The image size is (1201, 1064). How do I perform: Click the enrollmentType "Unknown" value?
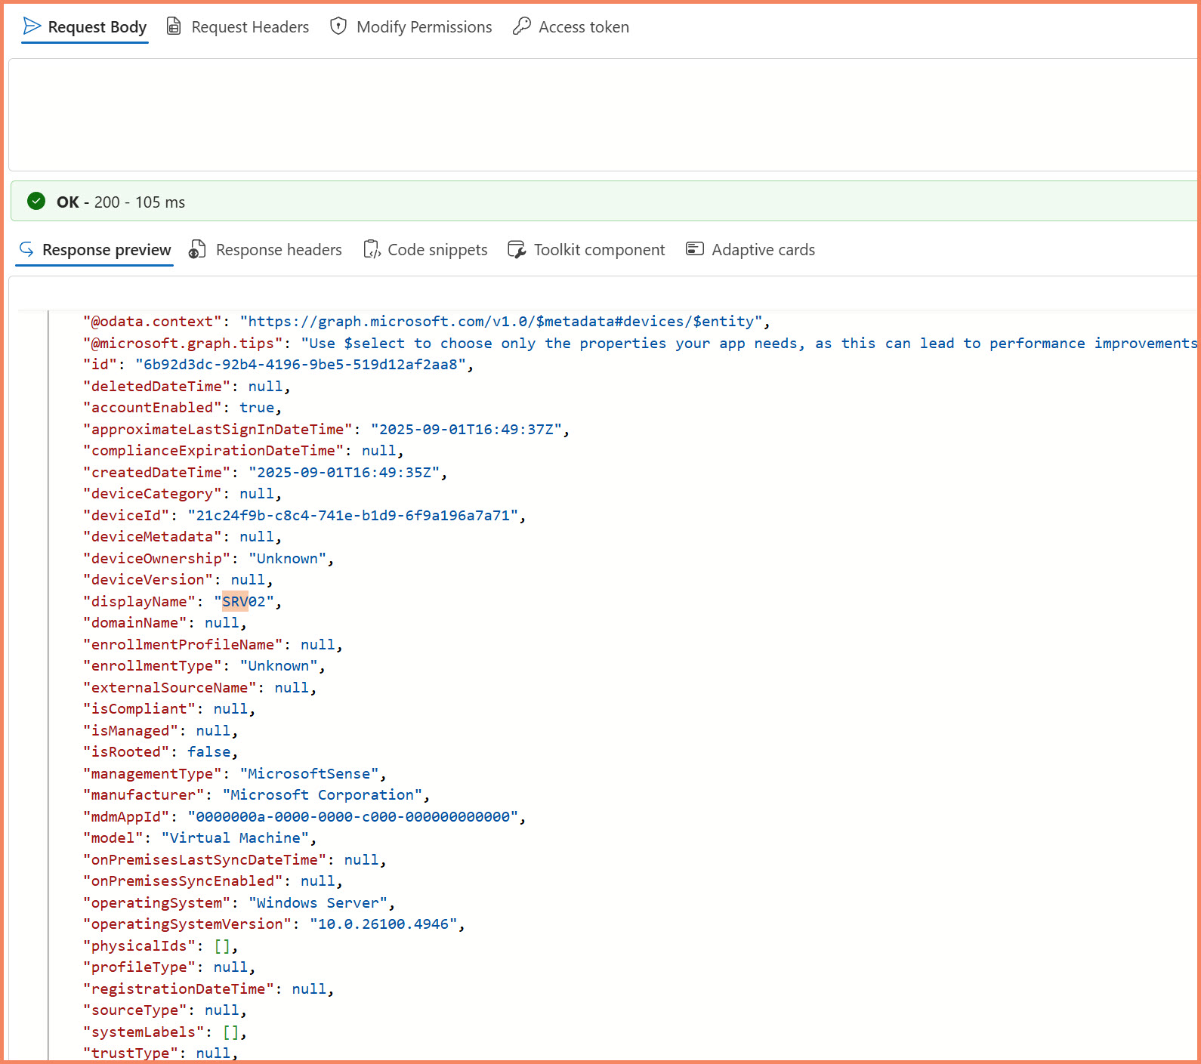click(x=279, y=666)
